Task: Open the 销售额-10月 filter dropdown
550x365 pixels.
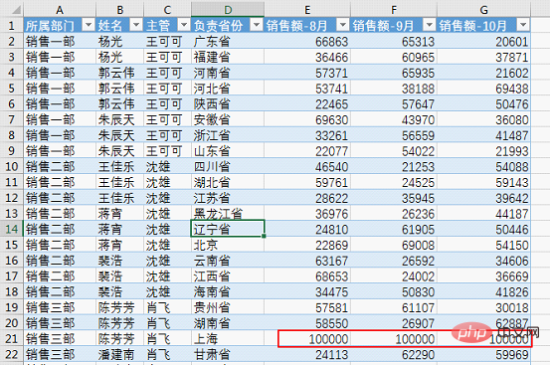Action: coord(523,25)
